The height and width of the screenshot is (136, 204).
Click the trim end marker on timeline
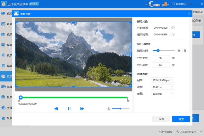[128, 99]
